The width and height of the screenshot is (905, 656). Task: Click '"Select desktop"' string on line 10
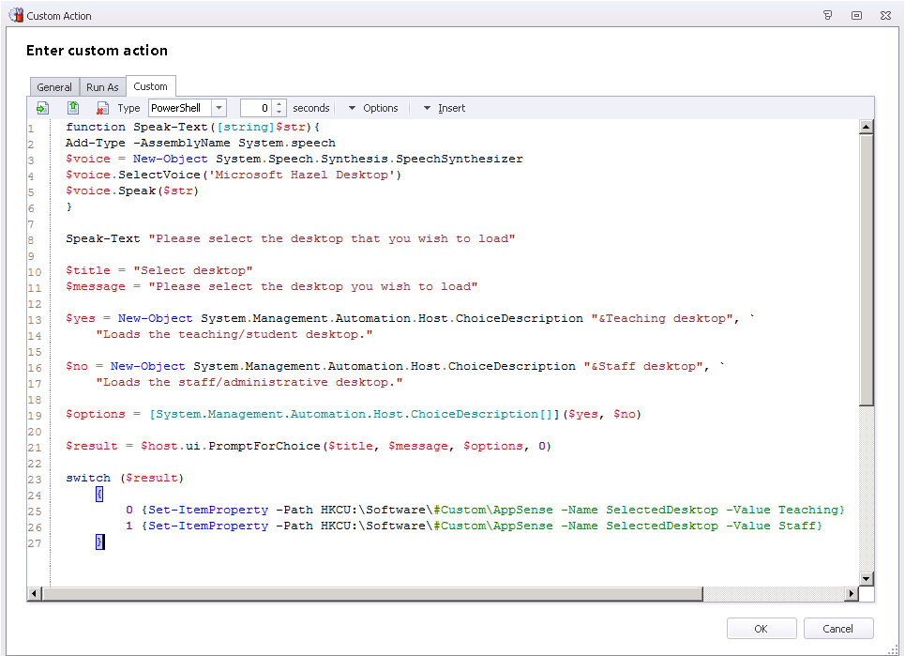click(x=193, y=270)
